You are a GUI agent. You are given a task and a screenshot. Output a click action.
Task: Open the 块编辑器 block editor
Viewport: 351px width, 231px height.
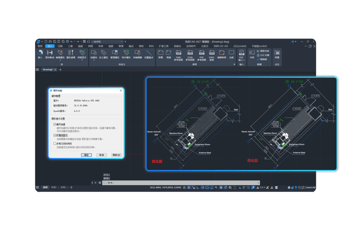137,55
